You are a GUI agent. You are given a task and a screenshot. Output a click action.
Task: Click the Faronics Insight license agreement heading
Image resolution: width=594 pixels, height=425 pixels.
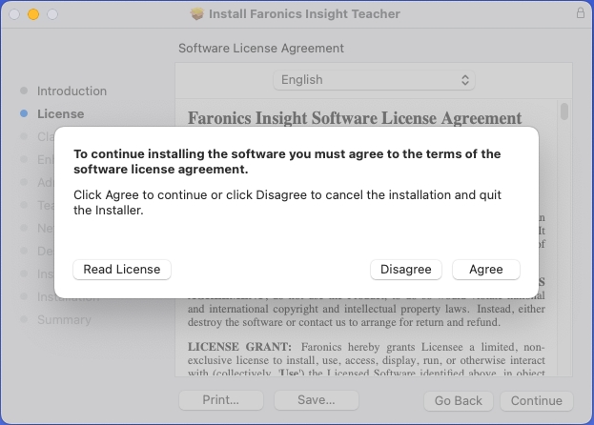click(x=355, y=118)
